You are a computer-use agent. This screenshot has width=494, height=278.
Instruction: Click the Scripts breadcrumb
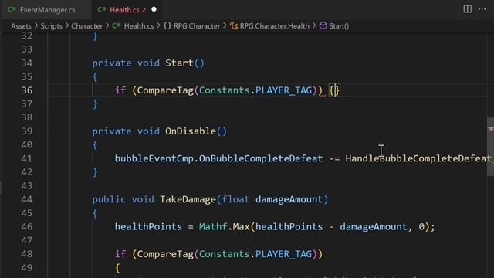52,26
